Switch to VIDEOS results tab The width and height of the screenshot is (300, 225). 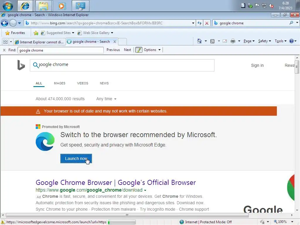(82, 83)
